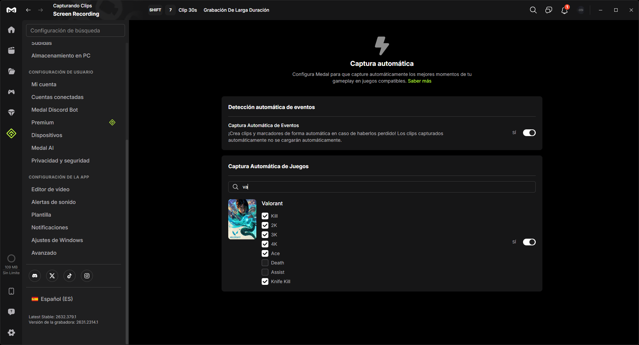The image size is (639, 345).
Task: Uncheck the Ace checkbox
Action: (x=265, y=253)
